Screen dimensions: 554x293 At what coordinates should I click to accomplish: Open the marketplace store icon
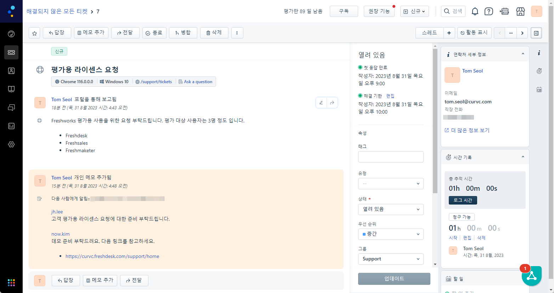520,11
